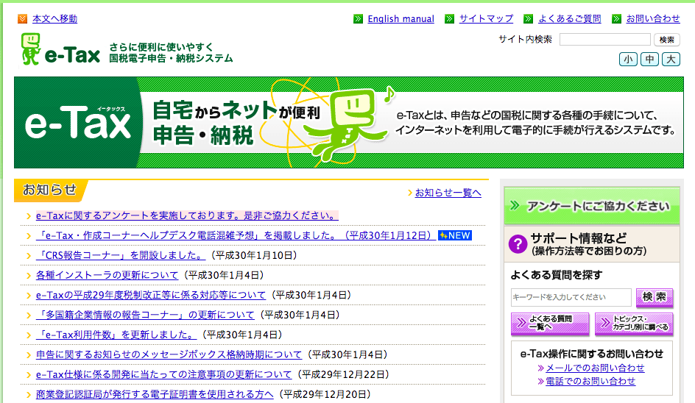Click the NEW badge next to helpdesk notice

coord(455,235)
